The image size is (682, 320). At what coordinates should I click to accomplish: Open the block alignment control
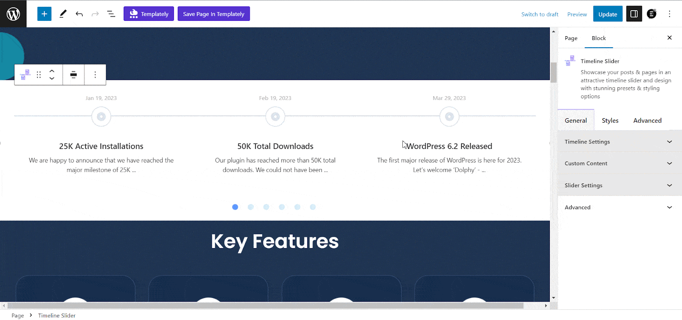point(73,75)
